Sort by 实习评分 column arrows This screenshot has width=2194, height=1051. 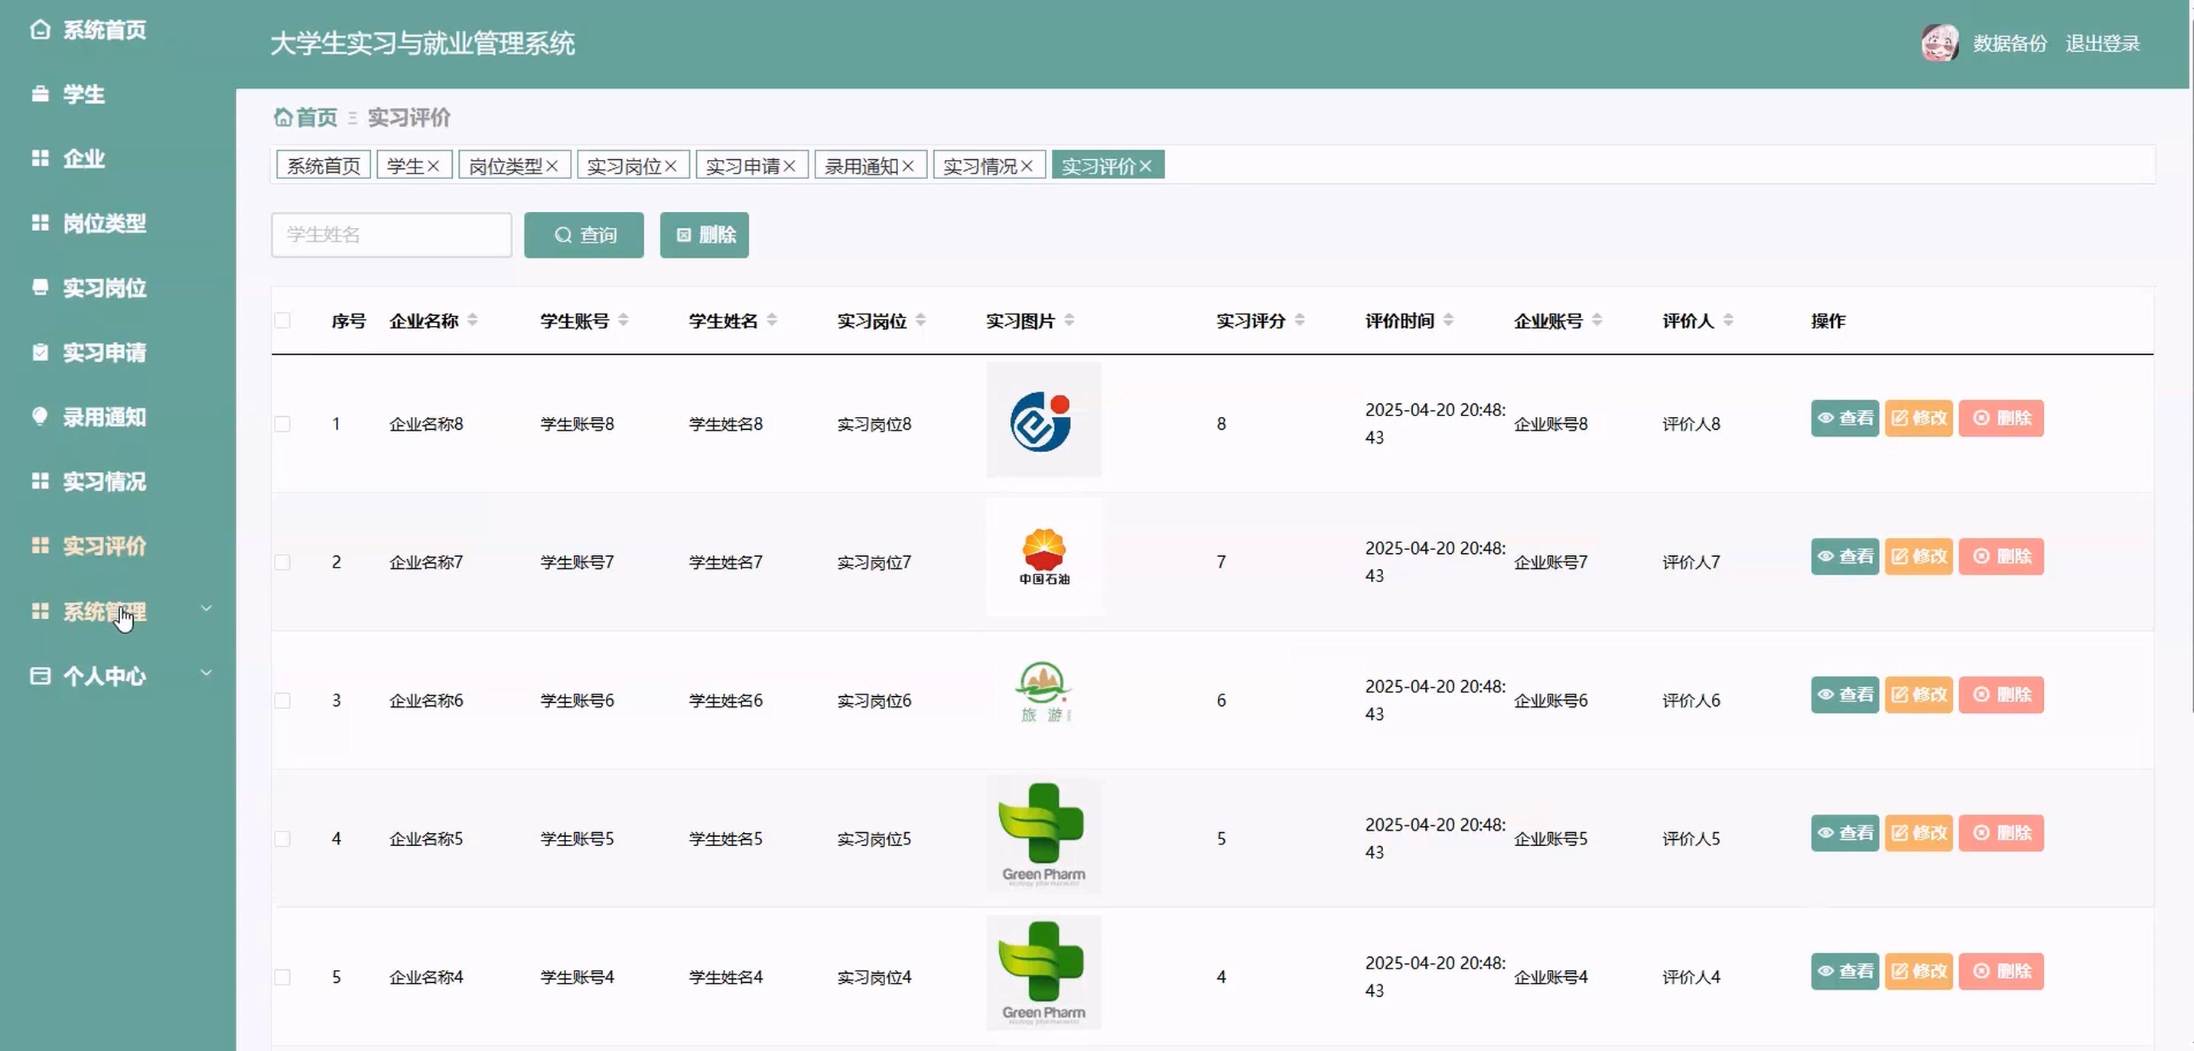tap(1300, 321)
